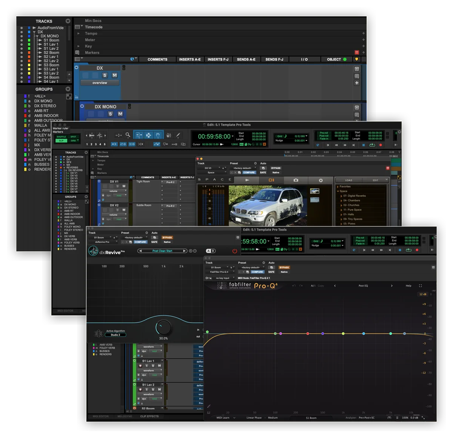
Task: Click Help in Pro-Q 4
Action: click(408, 286)
